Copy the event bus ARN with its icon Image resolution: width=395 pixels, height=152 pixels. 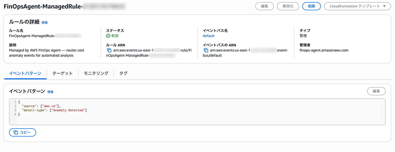point(206,50)
